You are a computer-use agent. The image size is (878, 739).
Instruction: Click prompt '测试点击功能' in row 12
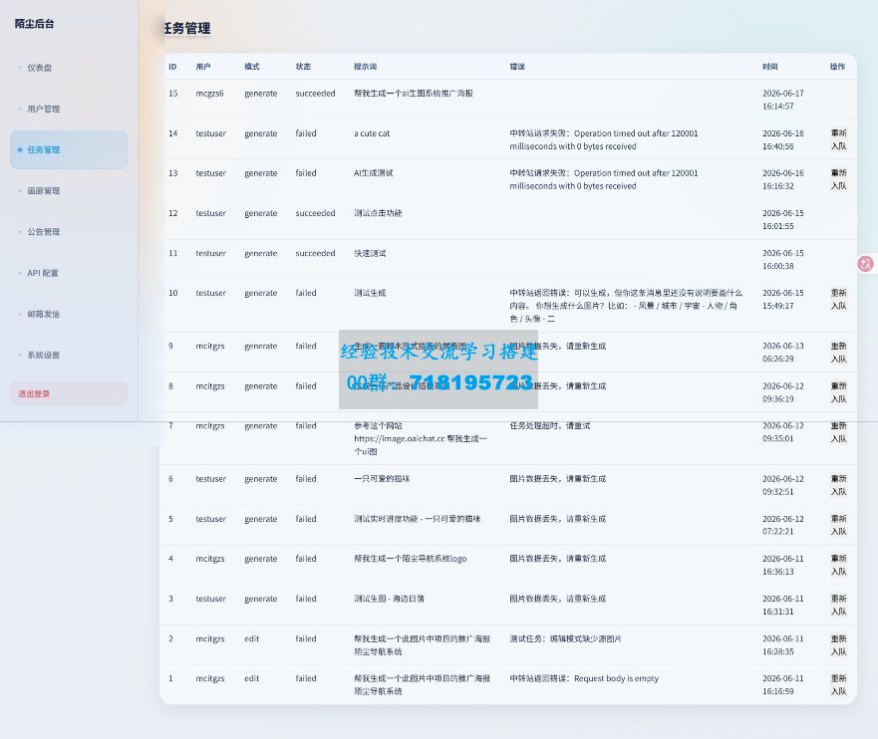click(x=378, y=213)
